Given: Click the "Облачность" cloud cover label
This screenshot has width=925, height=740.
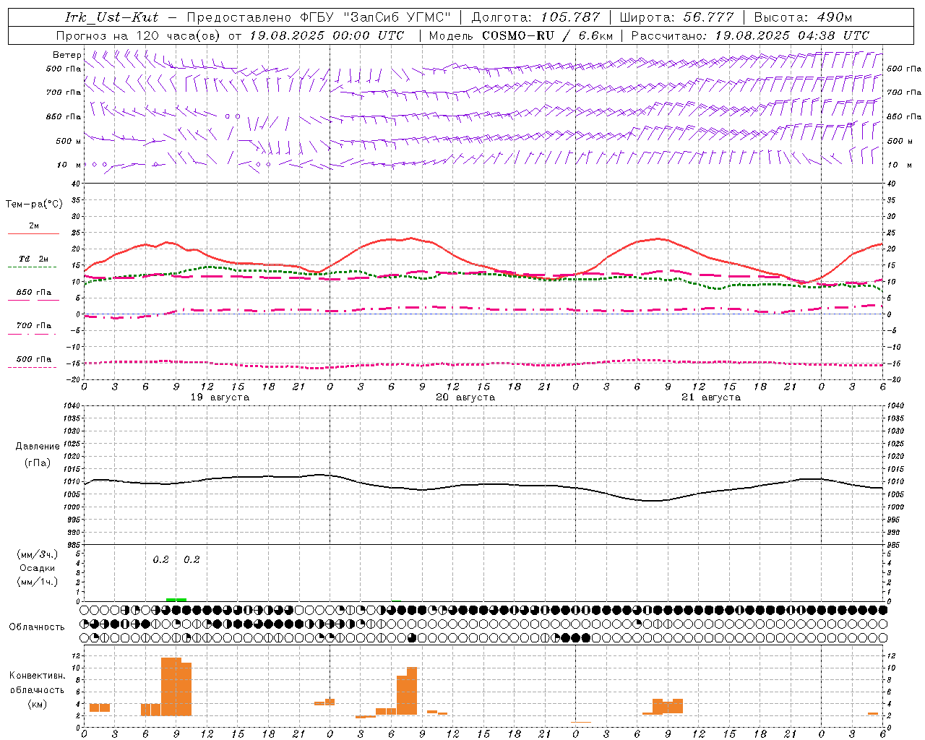Looking at the screenshot, I should point(37,627).
